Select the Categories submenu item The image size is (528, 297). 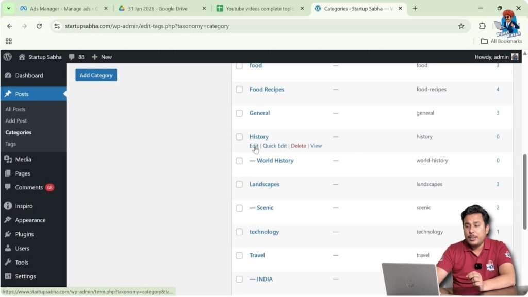coord(18,132)
